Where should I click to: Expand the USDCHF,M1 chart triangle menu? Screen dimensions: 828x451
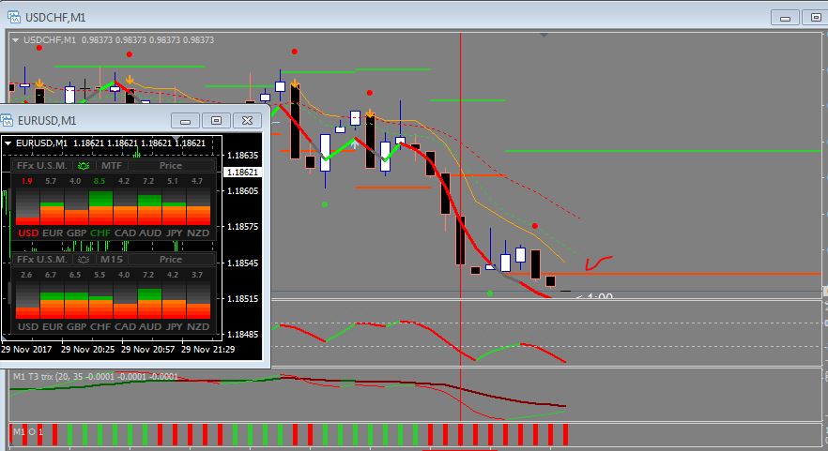15,40
